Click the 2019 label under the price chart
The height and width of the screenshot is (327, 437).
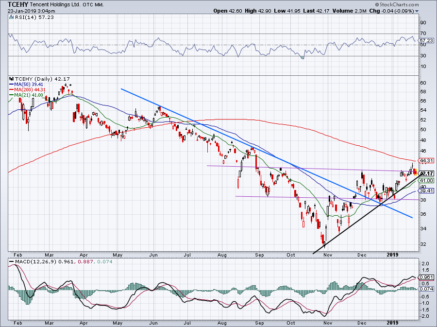point(393,255)
